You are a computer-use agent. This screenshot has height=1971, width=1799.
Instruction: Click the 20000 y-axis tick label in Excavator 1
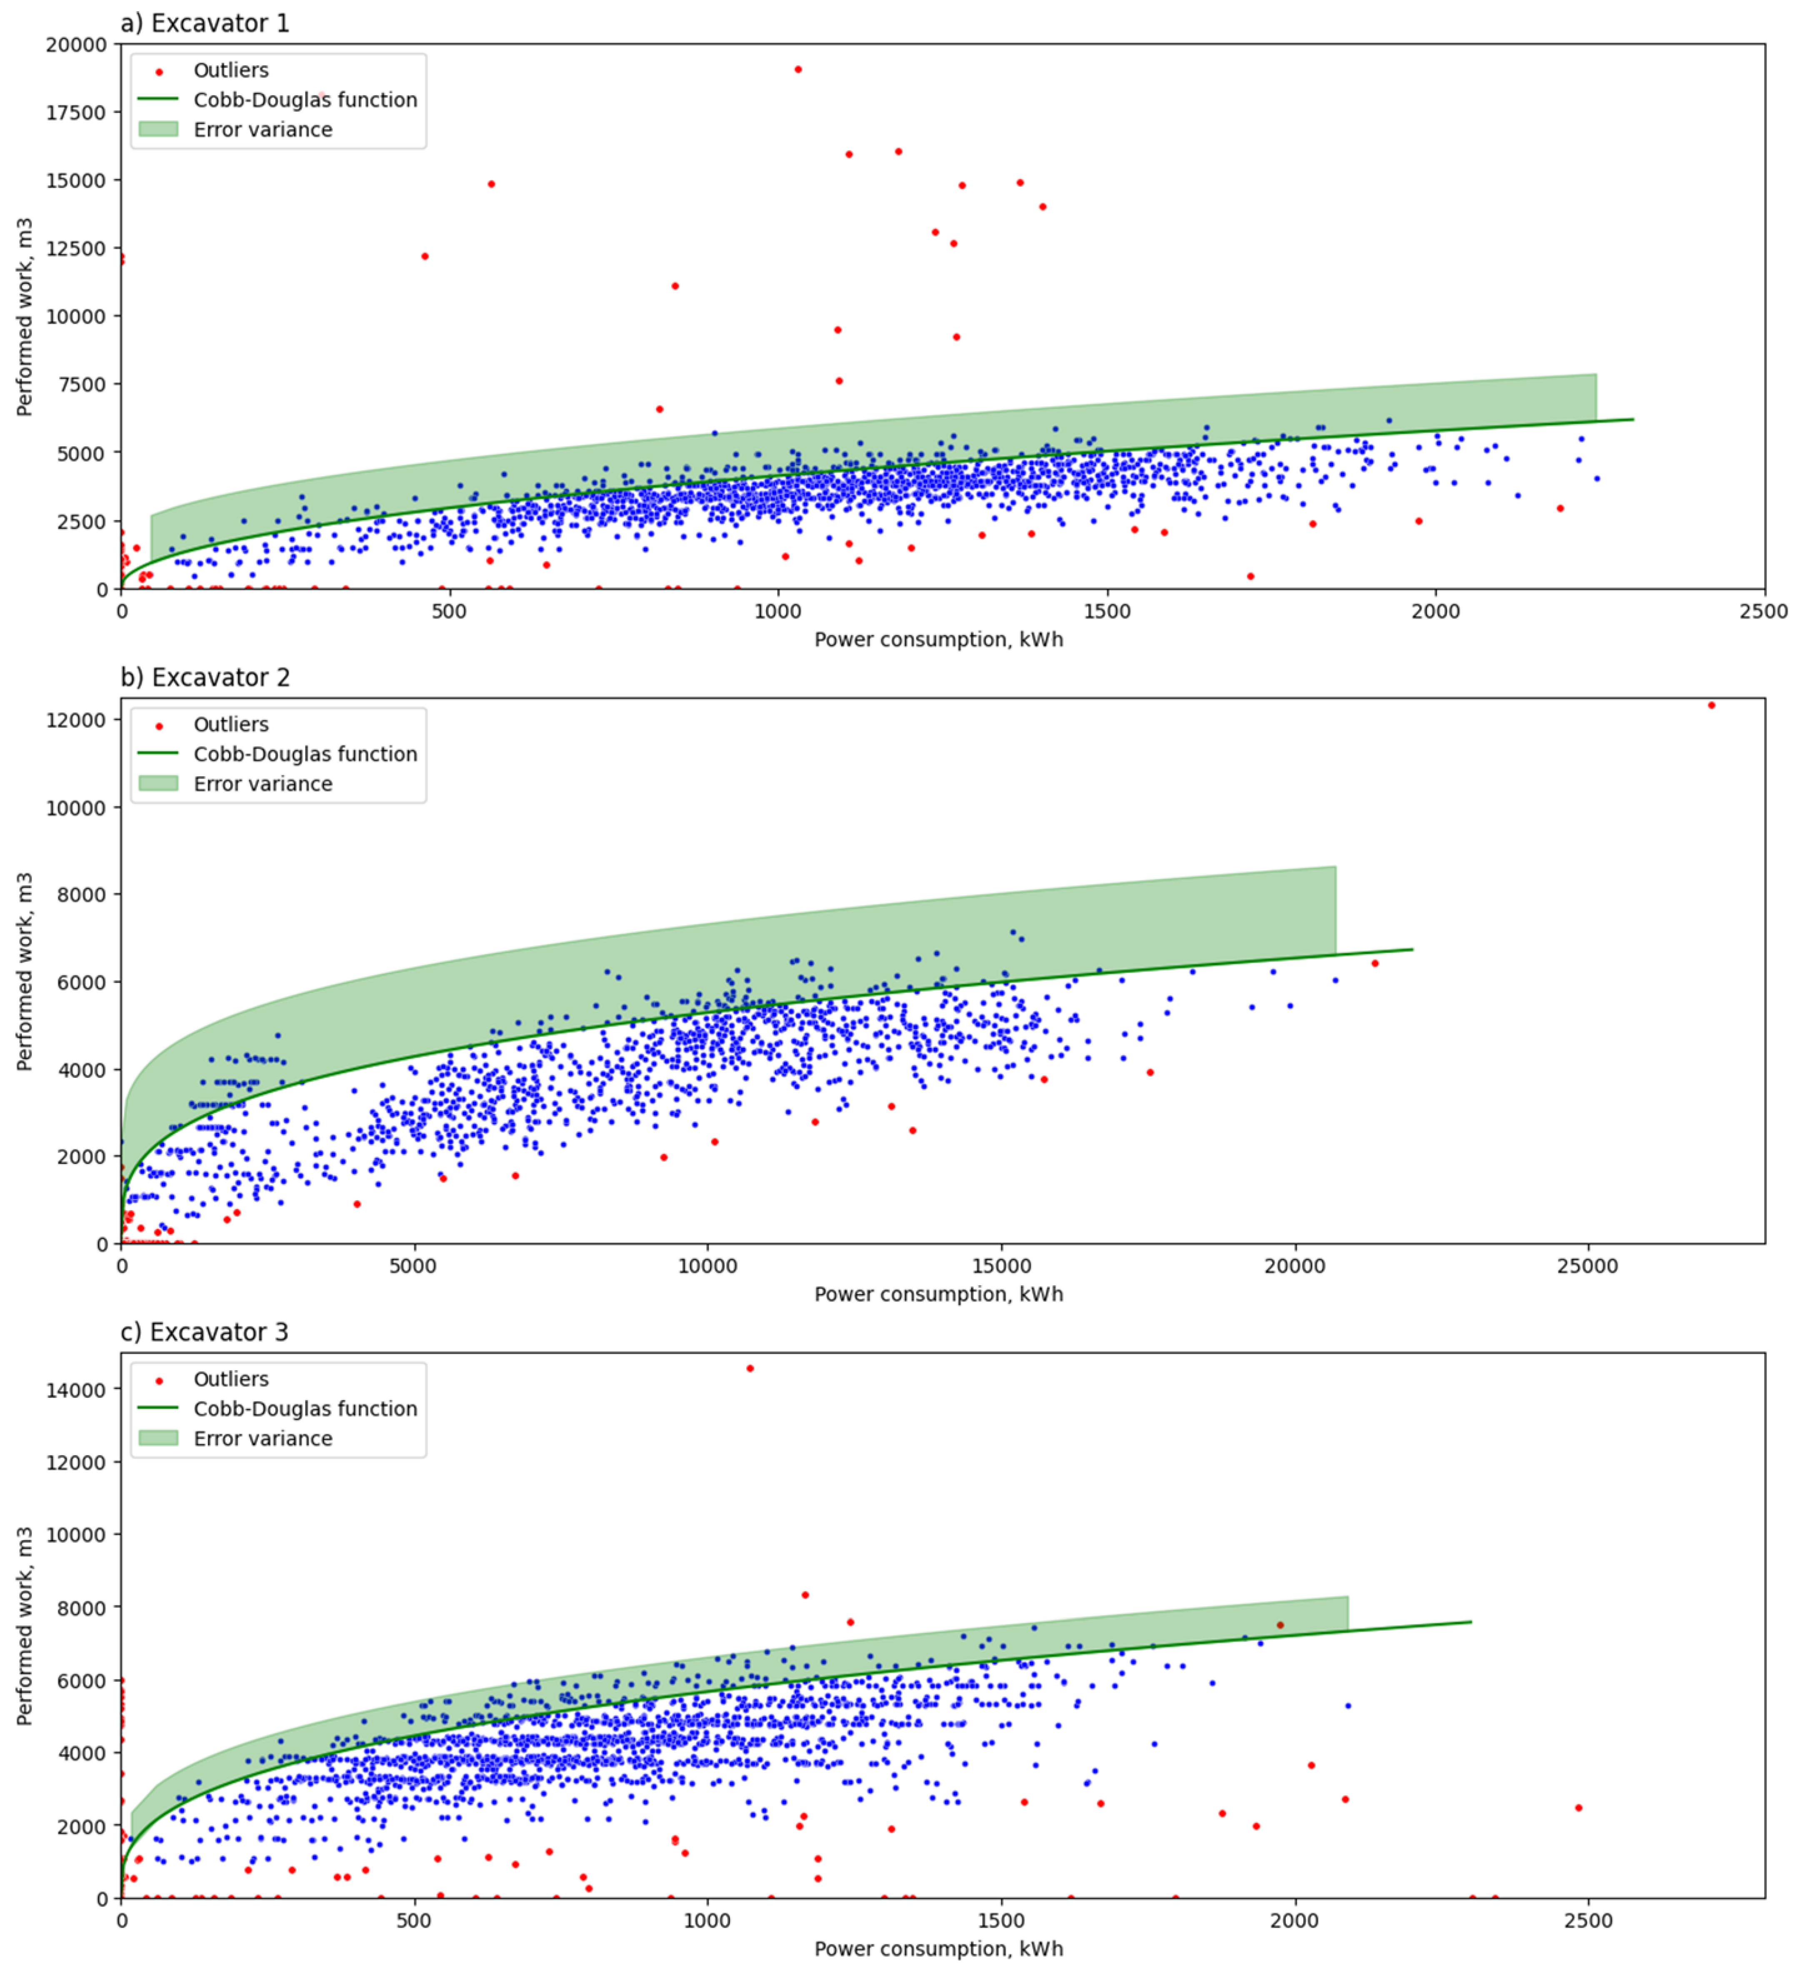(76, 45)
